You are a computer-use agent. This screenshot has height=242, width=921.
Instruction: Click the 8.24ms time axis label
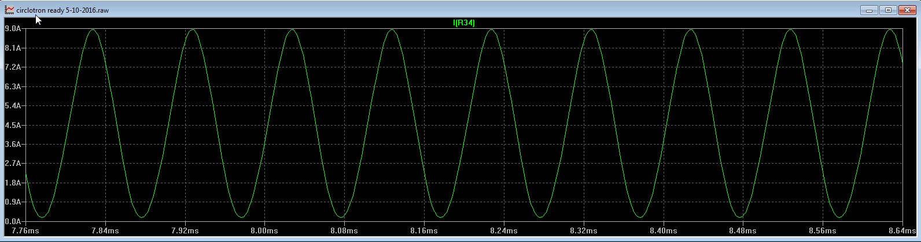tap(504, 230)
